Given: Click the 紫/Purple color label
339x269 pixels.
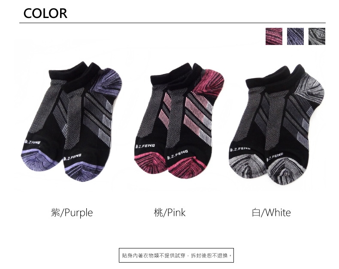Looking at the screenshot, I should pos(72,212).
